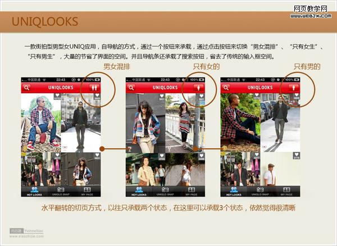The image size is (337, 246).
Task: Open the seated plaid shirt man photo on the right phone
Action: click(240, 121)
